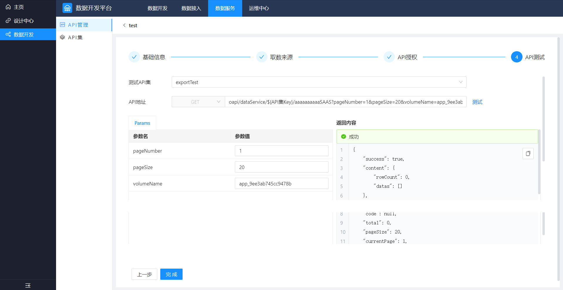563x290 pixels.
Task: Open the 数据服务 top tab
Action: click(225, 8)
